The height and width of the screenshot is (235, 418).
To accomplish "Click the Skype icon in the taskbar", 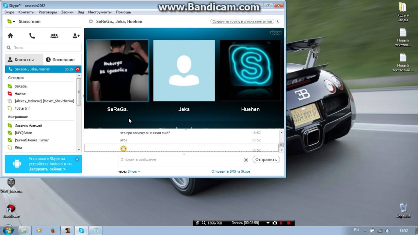I will click(81, 230).
